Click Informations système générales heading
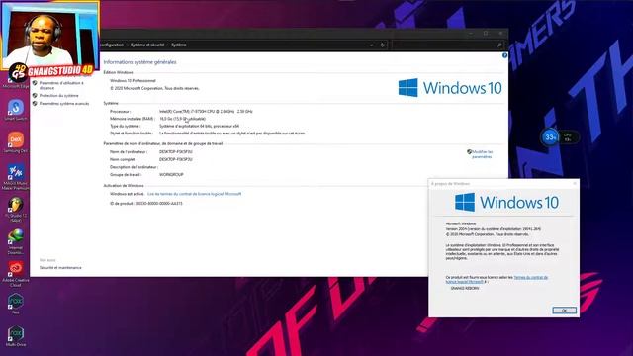 (139, 62)
